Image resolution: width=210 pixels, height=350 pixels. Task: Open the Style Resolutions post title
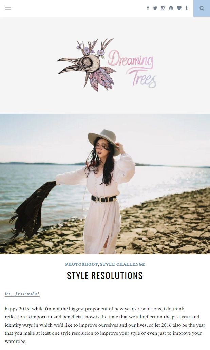pyautogui.click(x=105, y=275)
